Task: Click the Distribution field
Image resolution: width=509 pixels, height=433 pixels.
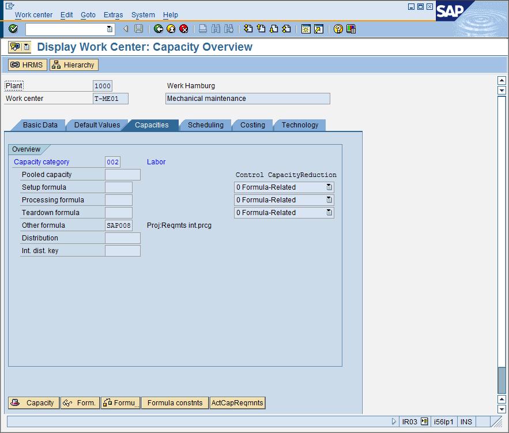Action: click(123, 238)
